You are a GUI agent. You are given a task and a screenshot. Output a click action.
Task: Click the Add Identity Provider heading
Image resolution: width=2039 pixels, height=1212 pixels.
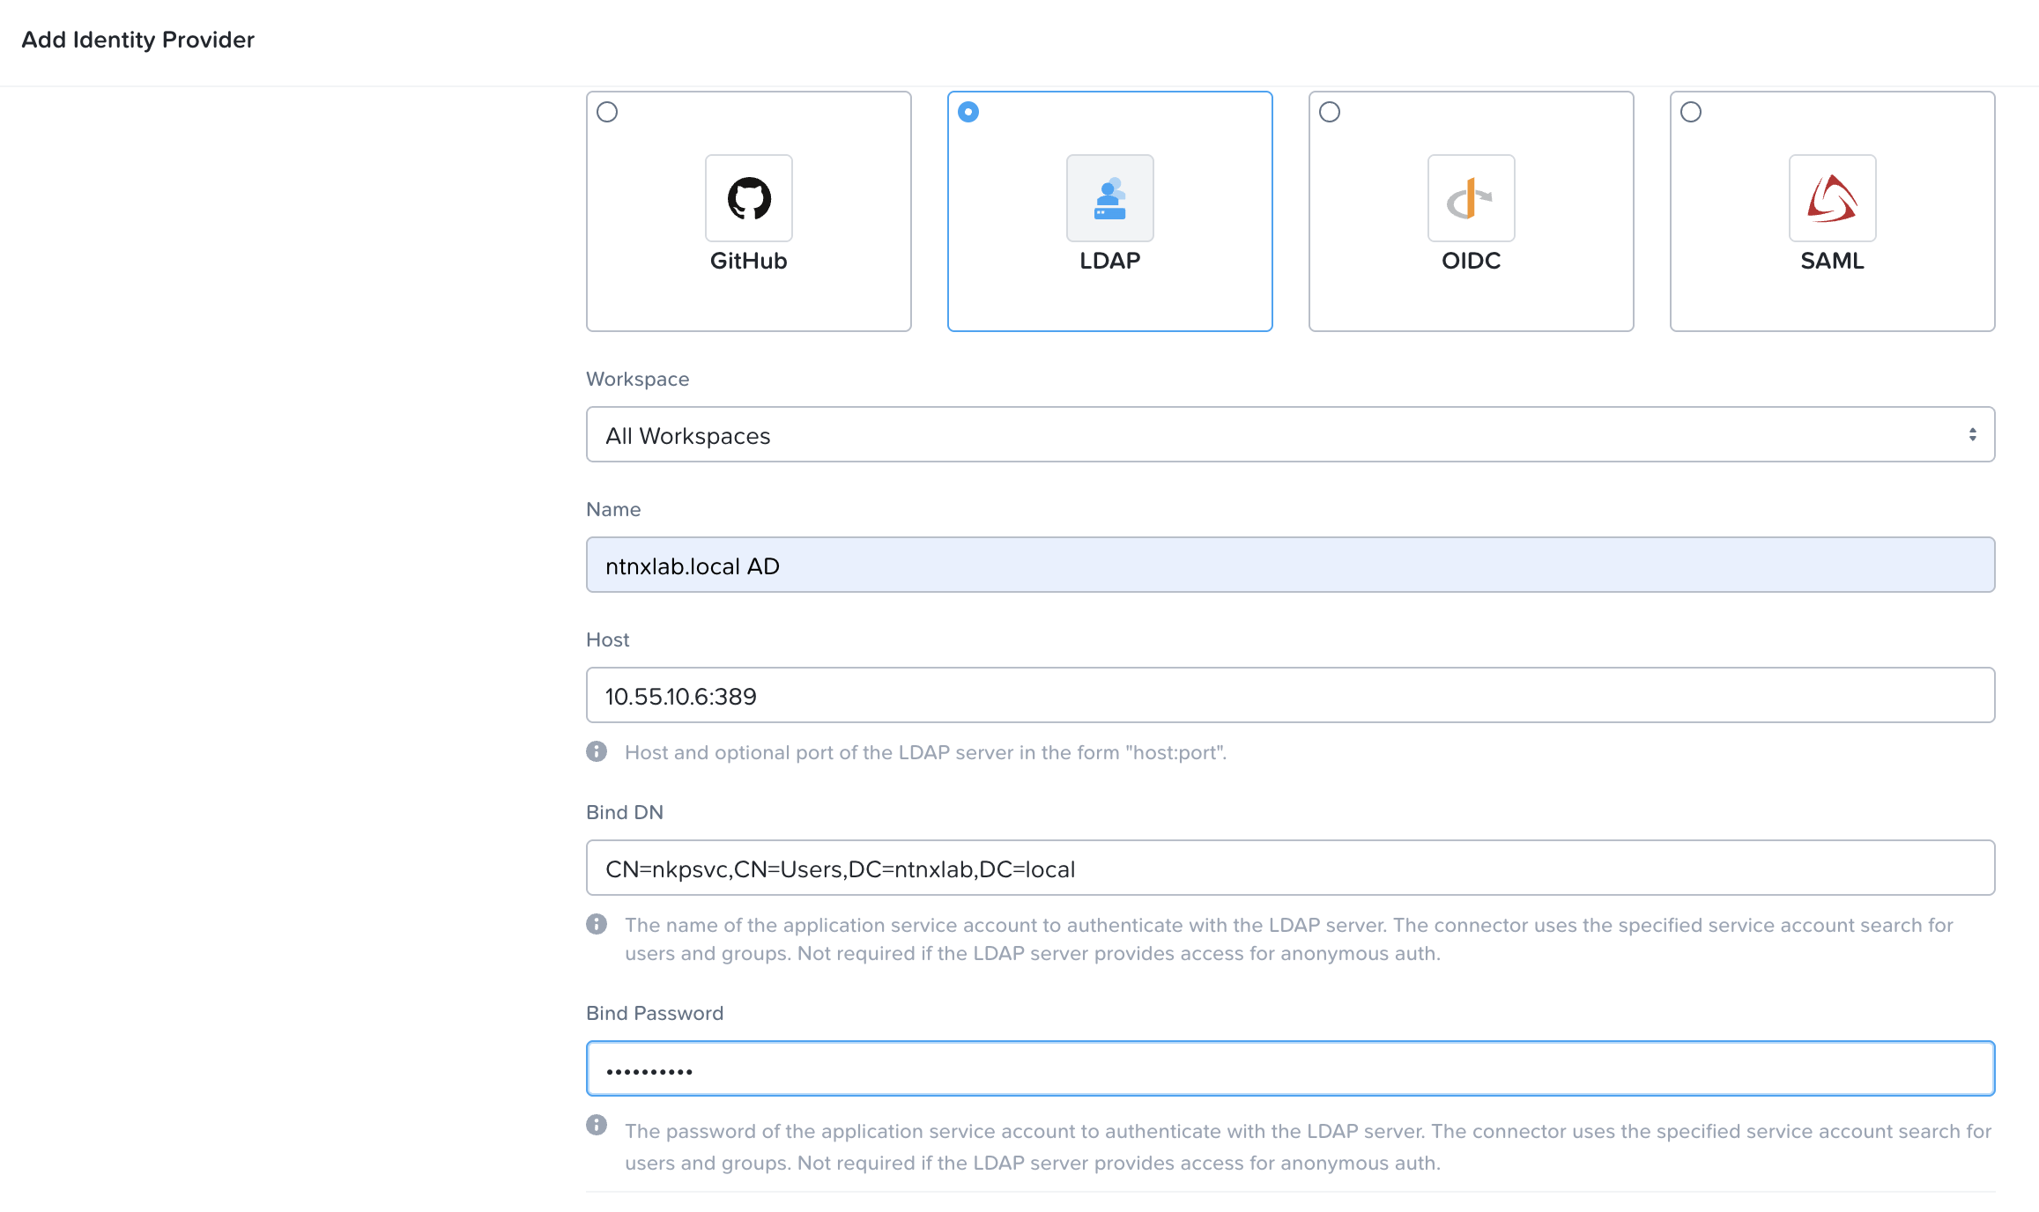(137, 40)
